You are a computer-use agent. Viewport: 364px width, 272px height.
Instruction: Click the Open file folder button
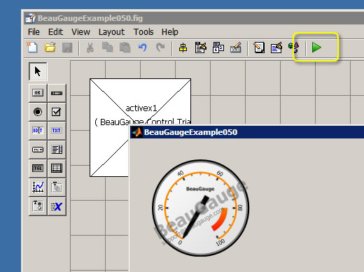coord(50,48)
